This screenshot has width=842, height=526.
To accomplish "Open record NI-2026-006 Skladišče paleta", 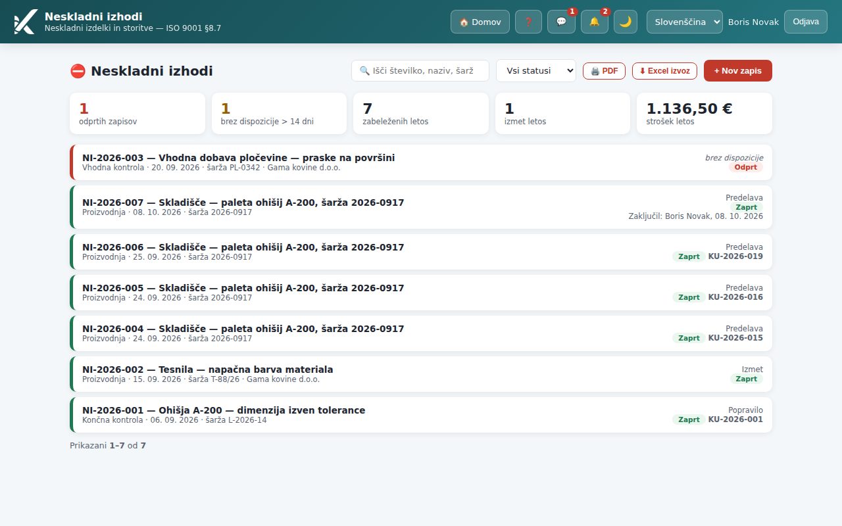I will coord(421,252).
